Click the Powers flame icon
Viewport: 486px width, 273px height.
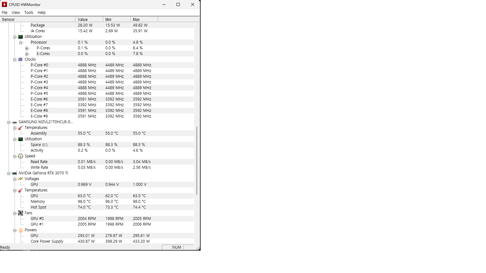(x=21, y=230)
